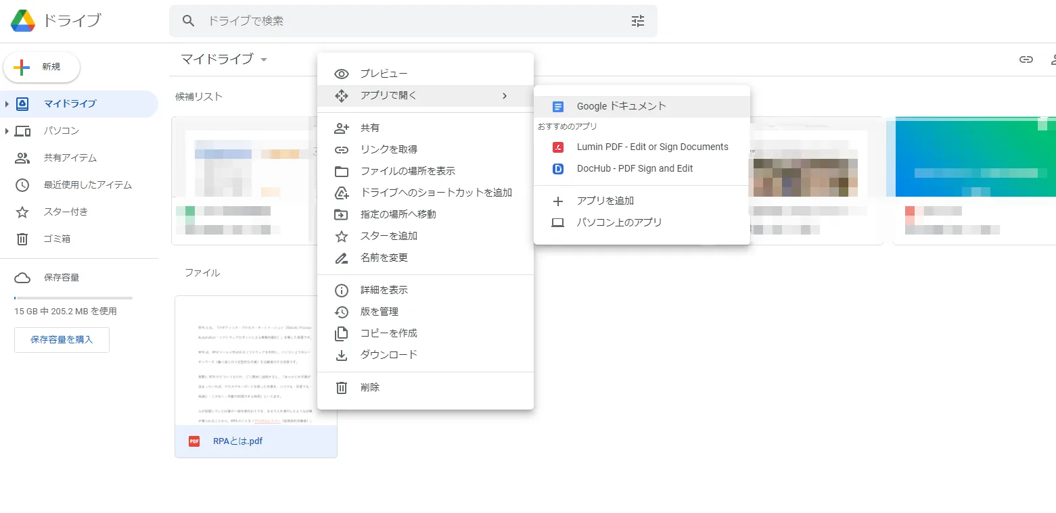This screenshot has height=513, width=1056.
Task: Choose Google ドキュメント in submenu
Action: [x=642, y=106]
